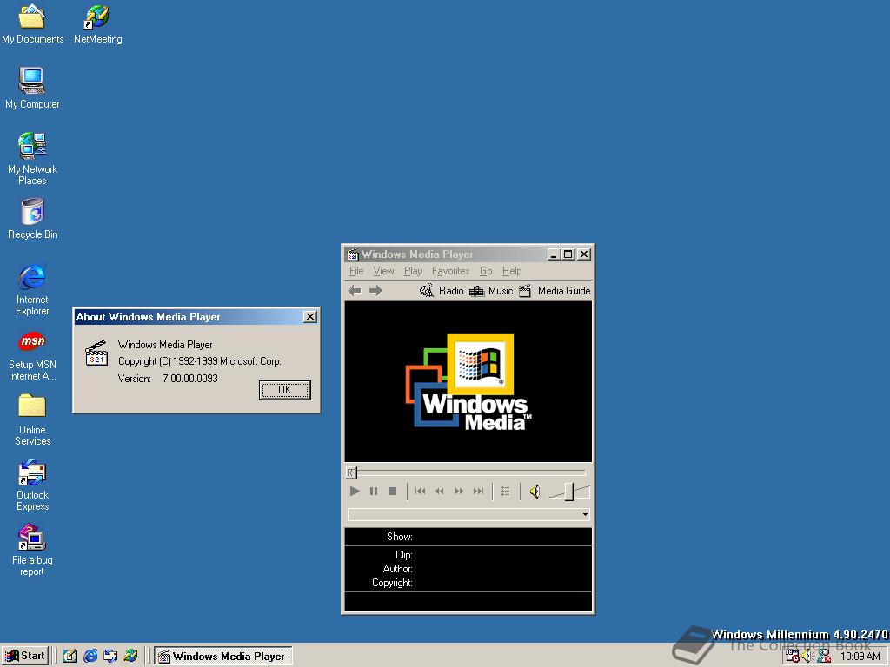Click the Windows Media logo video area

click(x=468, y=382)
